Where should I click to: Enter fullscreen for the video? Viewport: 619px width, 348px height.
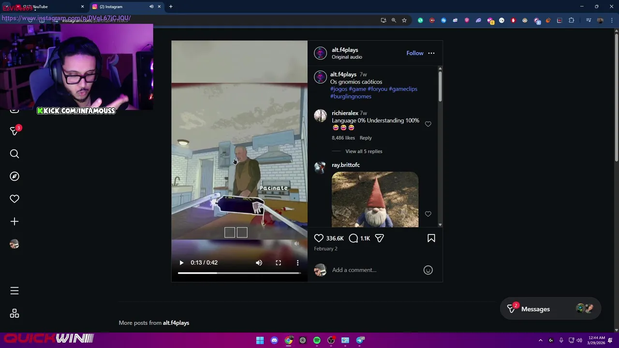278,262
